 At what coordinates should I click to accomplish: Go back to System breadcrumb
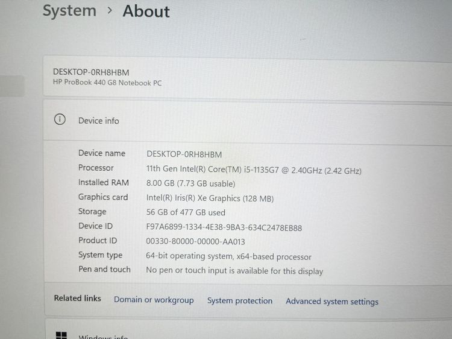coord(69,11)
